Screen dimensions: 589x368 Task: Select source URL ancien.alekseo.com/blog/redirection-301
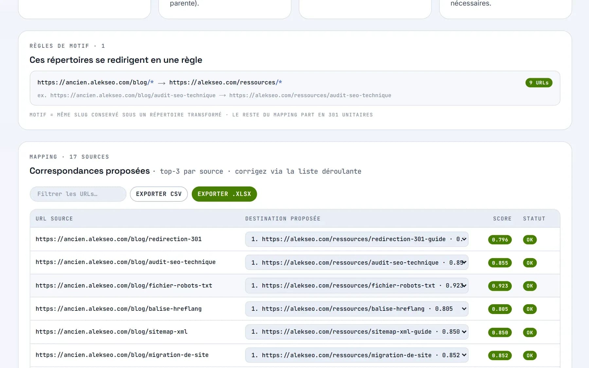pyautogui.click(x=118, y=239)
